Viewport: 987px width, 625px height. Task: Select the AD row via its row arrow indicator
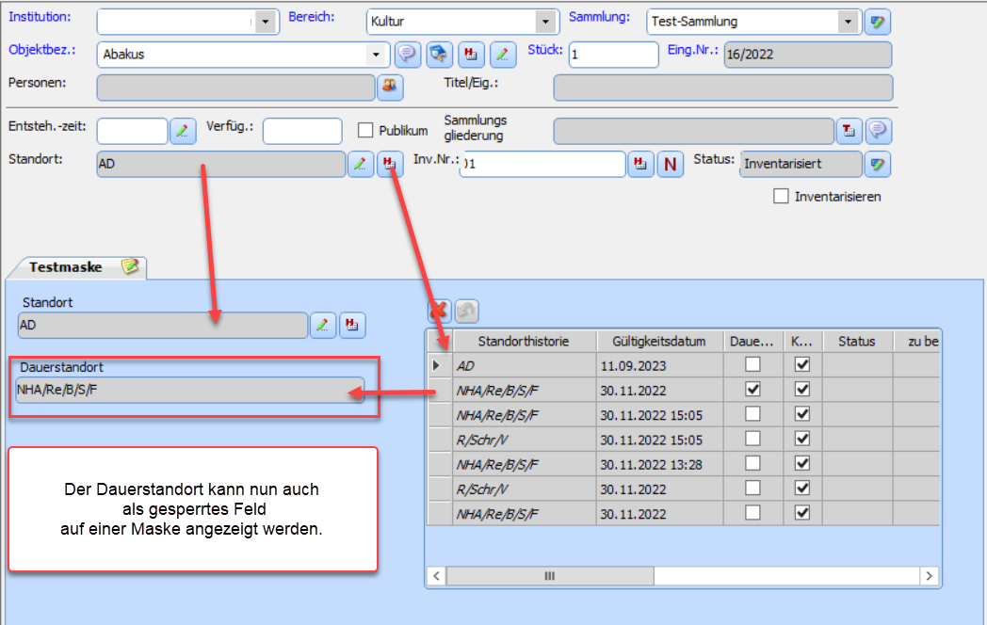439,365
